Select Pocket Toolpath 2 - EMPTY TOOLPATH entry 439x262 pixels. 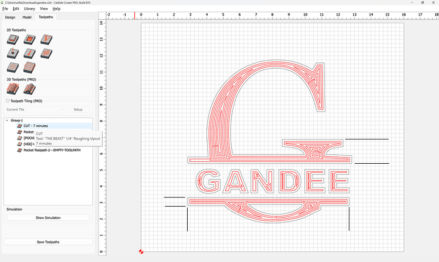click(52, 150)
